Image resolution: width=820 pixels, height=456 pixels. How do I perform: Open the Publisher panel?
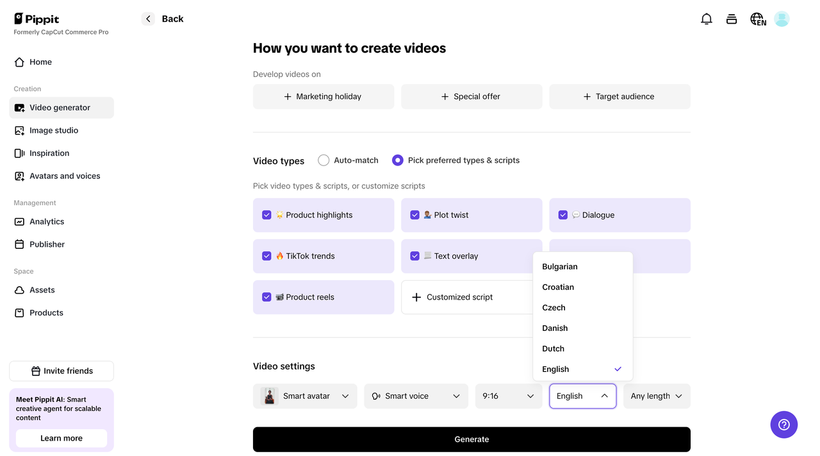[x=47, y=244]
